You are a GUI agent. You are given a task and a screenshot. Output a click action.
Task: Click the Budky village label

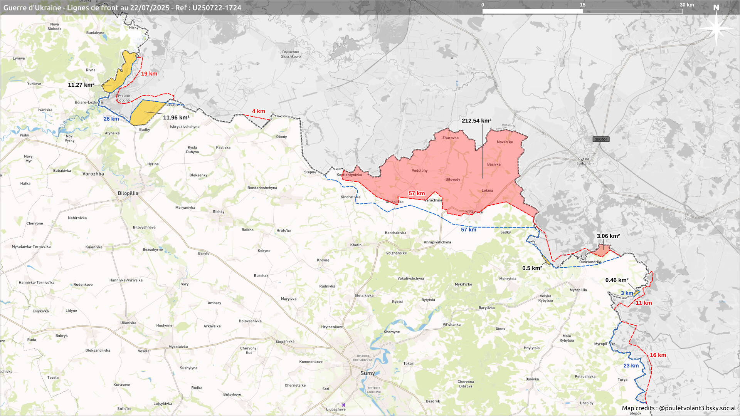[x=145, y=129]
